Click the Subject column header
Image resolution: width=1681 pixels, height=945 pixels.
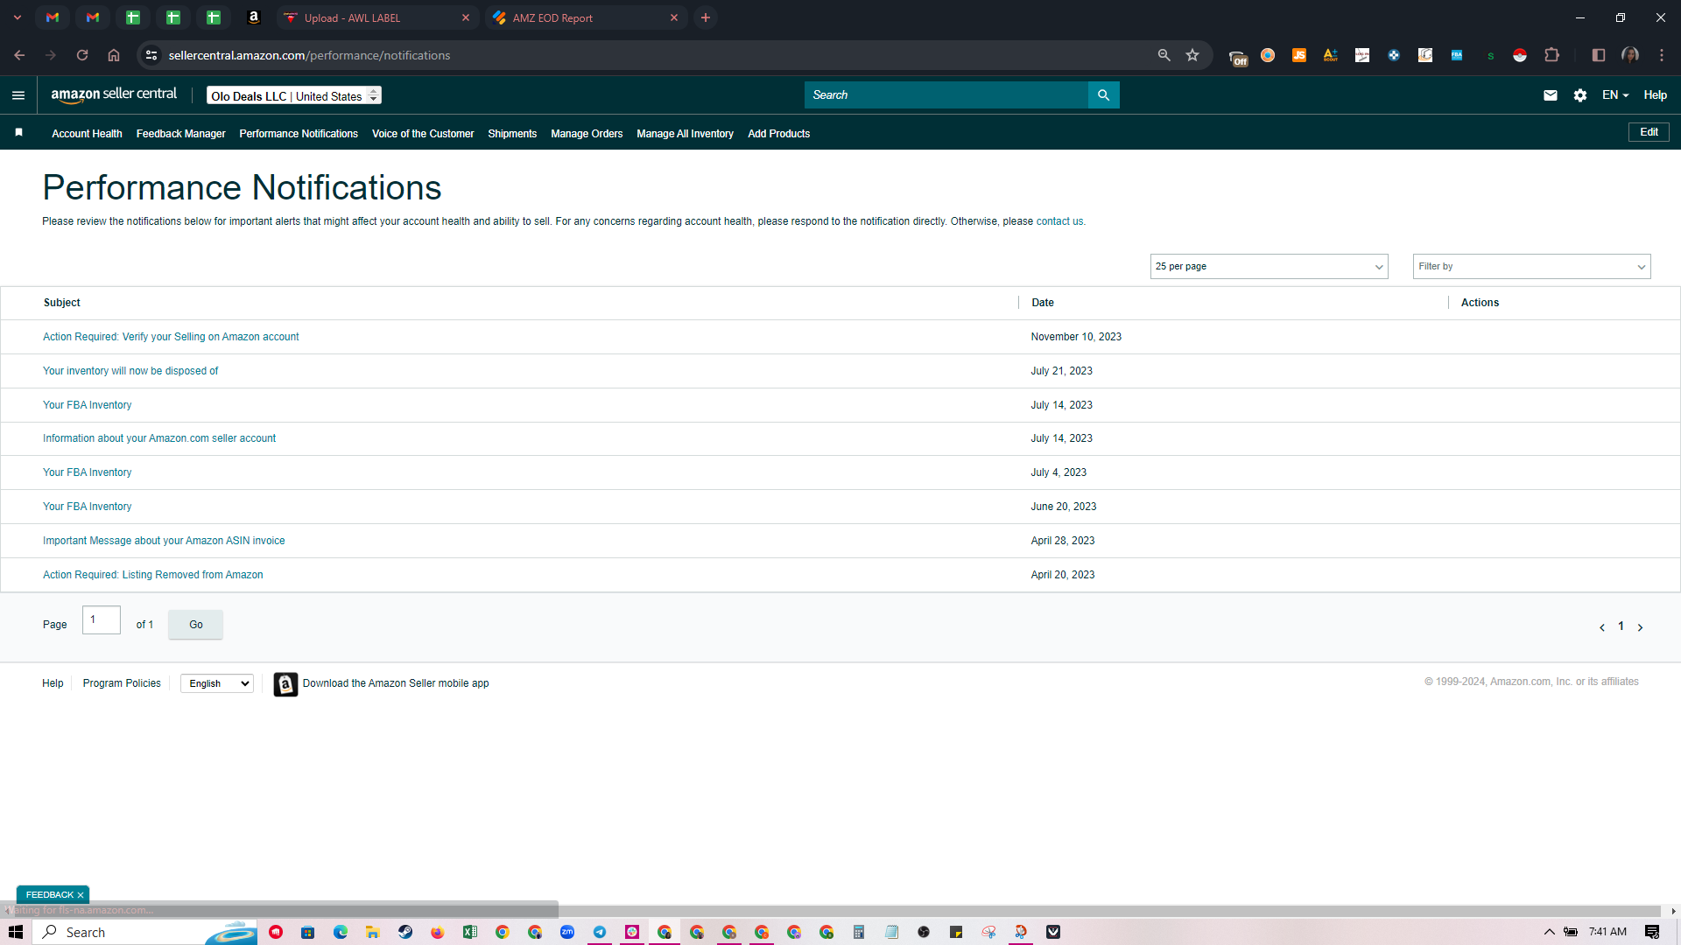62,303
